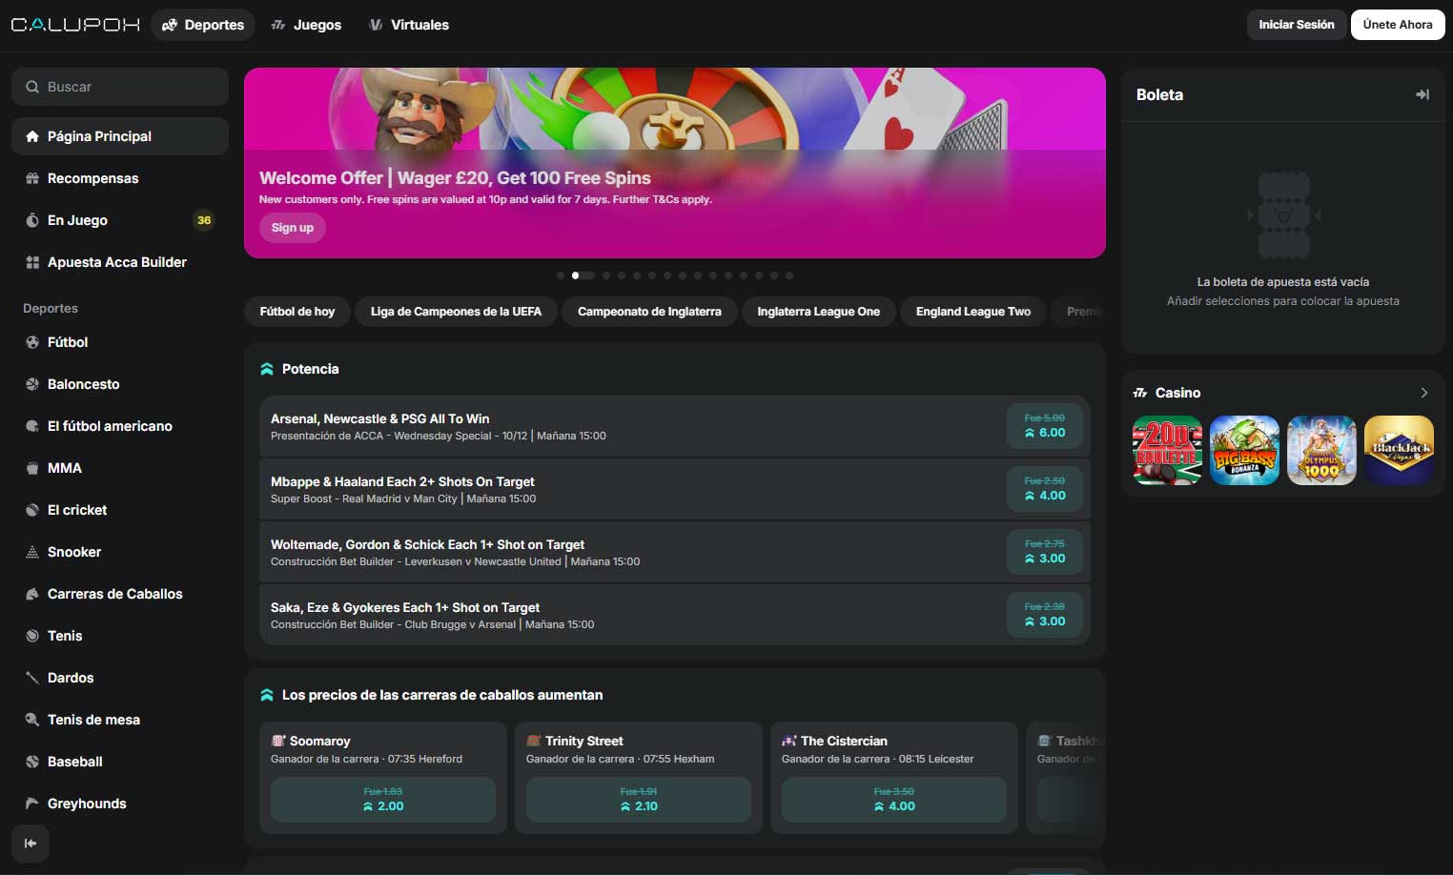
Task: Switch to the Juegos tab
Action: [306, 25]
